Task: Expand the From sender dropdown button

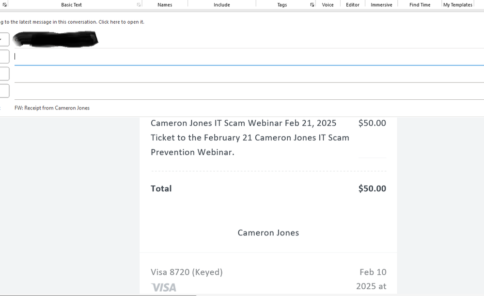Action: pyautogui.click(x=4, y=39)
